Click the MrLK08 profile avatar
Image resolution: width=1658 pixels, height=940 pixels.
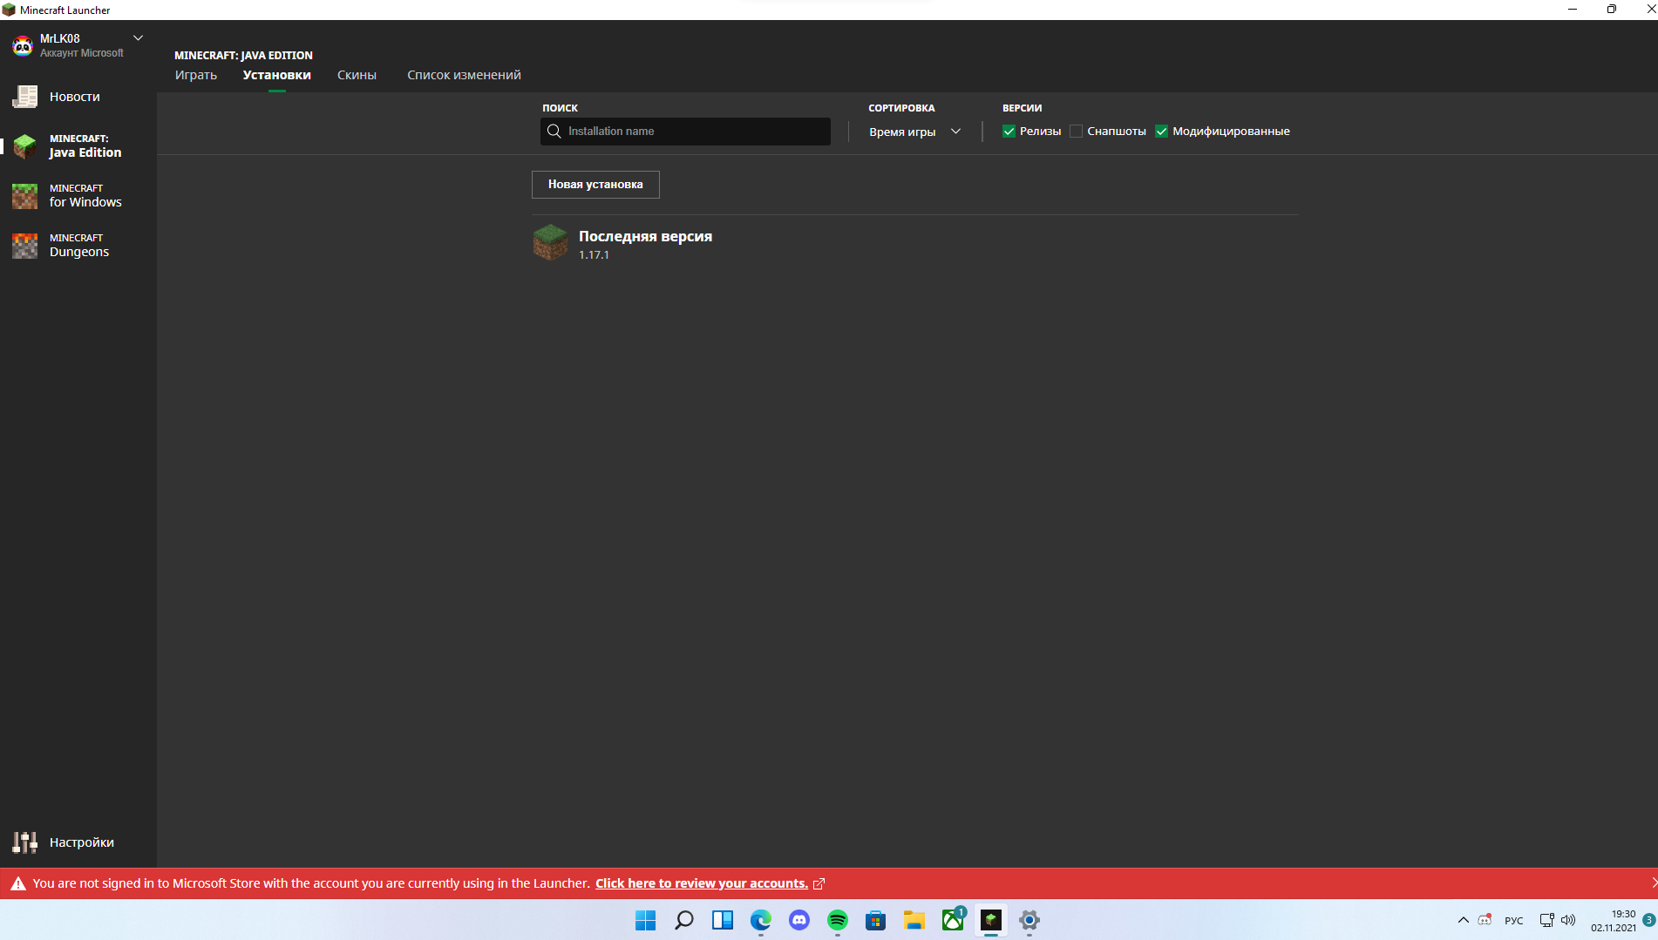tap(23, 45)
